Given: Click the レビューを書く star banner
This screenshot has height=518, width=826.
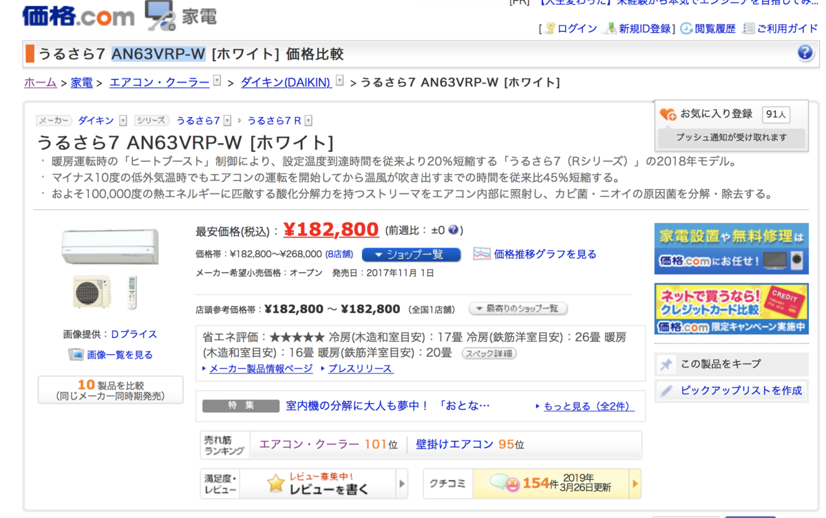Looking at the screenshot, I should click(318, 484).
